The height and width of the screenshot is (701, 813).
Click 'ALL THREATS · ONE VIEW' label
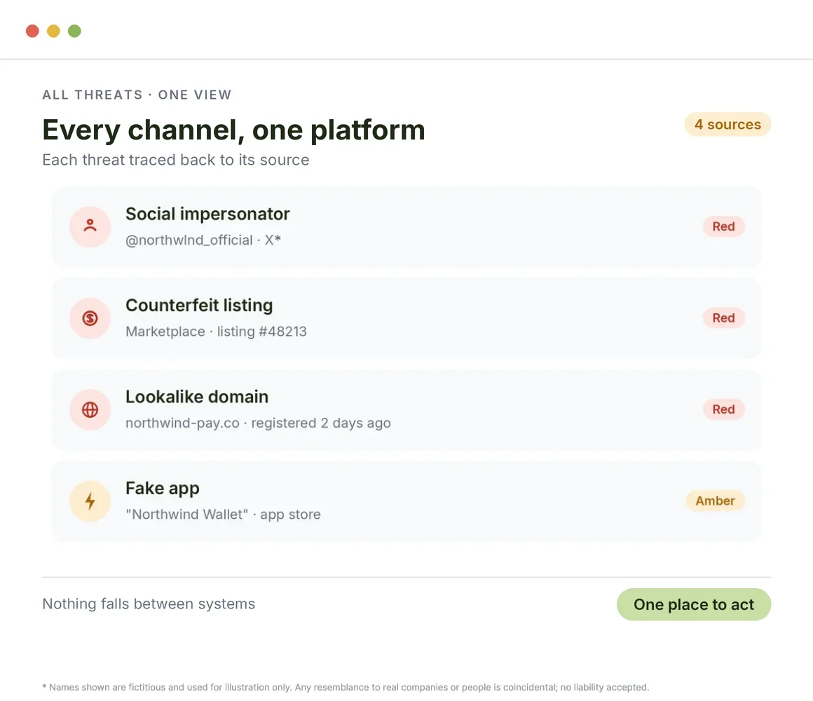pos(137,95)
